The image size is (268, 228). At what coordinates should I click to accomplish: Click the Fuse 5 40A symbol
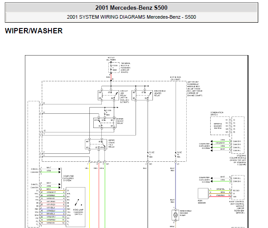(105, 112)
